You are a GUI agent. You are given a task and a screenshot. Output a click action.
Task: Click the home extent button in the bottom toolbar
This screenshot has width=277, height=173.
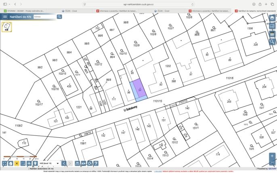pyautogui.click(x=10, y=163)
